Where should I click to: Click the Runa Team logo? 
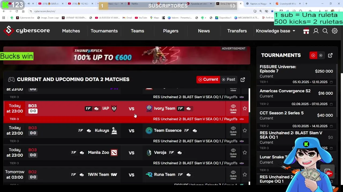(149, 175)
